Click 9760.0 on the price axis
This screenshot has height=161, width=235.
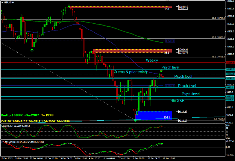[230, 108]
